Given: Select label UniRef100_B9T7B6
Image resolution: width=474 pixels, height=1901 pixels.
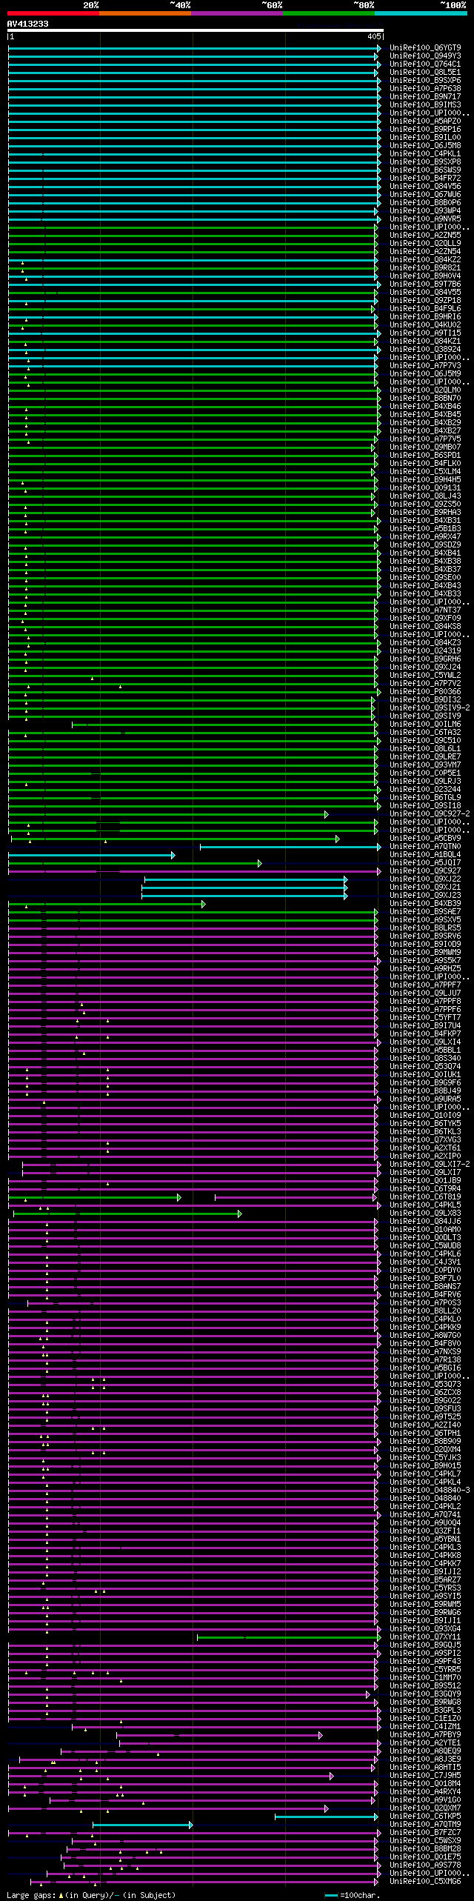Looking at the screenshot, I should (425, 284).
